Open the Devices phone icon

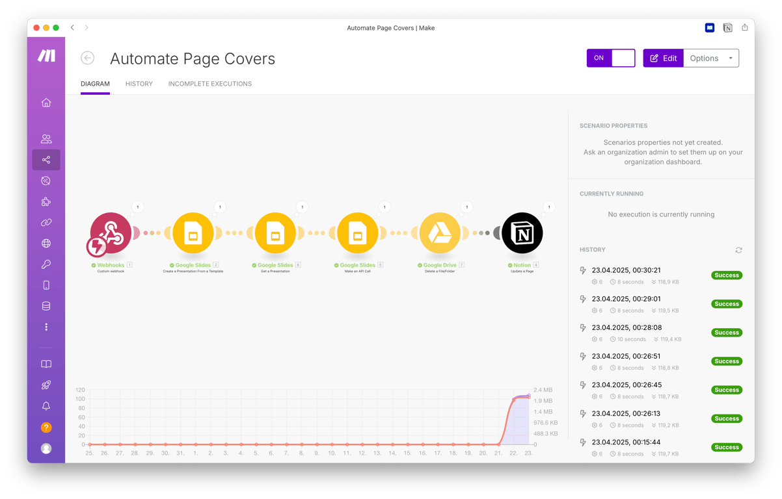[46, 285]
